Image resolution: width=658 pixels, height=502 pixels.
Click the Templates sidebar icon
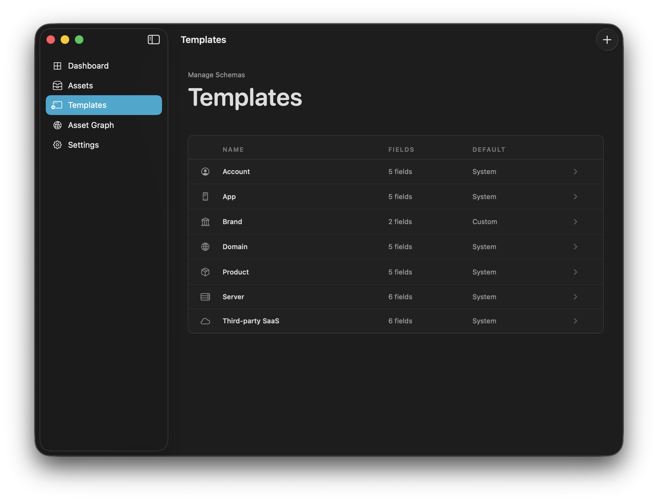click(58, 105)
